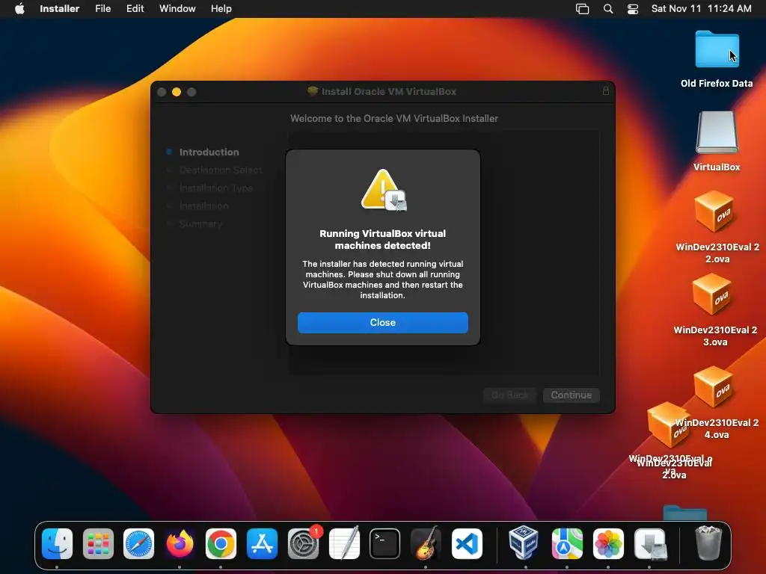Open App Store from the Dock
Screen dimensions: 766x574
pos(262,544)
